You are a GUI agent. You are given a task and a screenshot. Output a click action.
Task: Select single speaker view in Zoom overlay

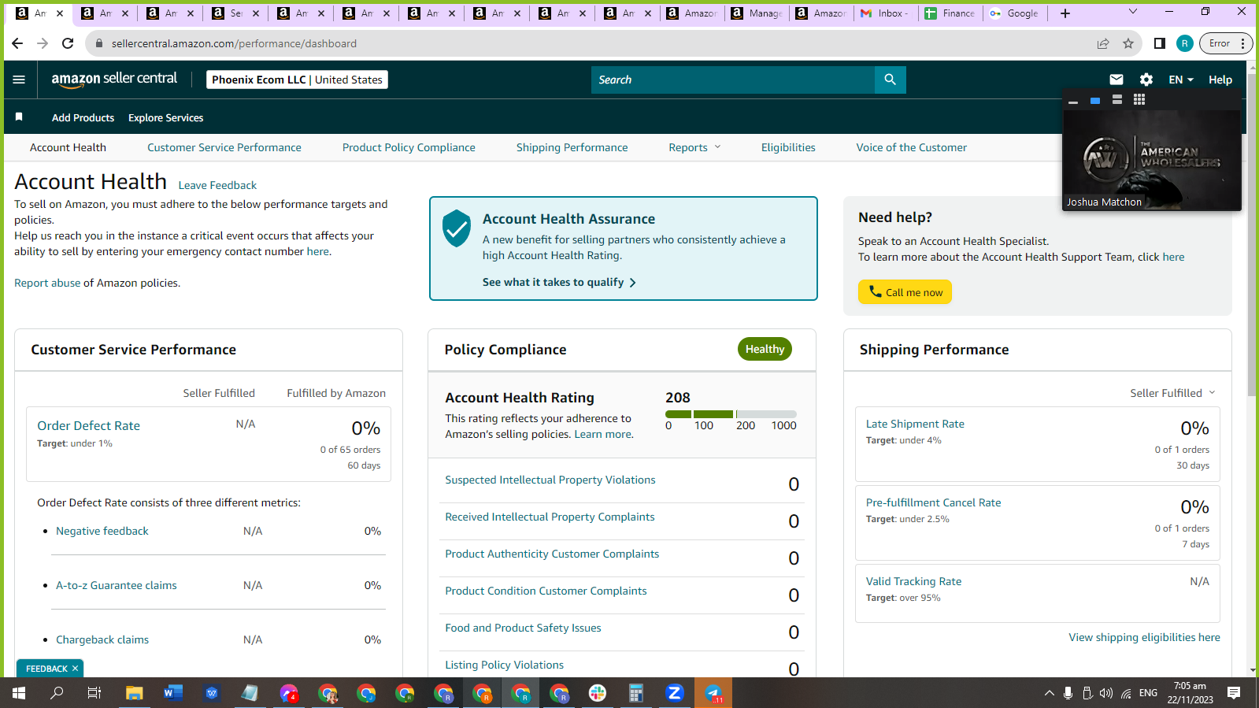click(x=1094, y=101)
